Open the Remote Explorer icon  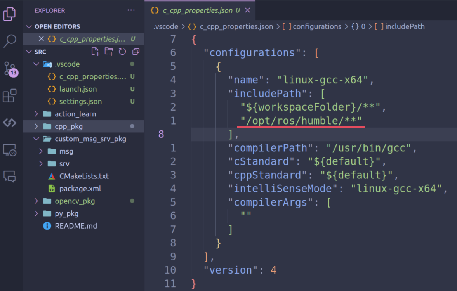9,150
